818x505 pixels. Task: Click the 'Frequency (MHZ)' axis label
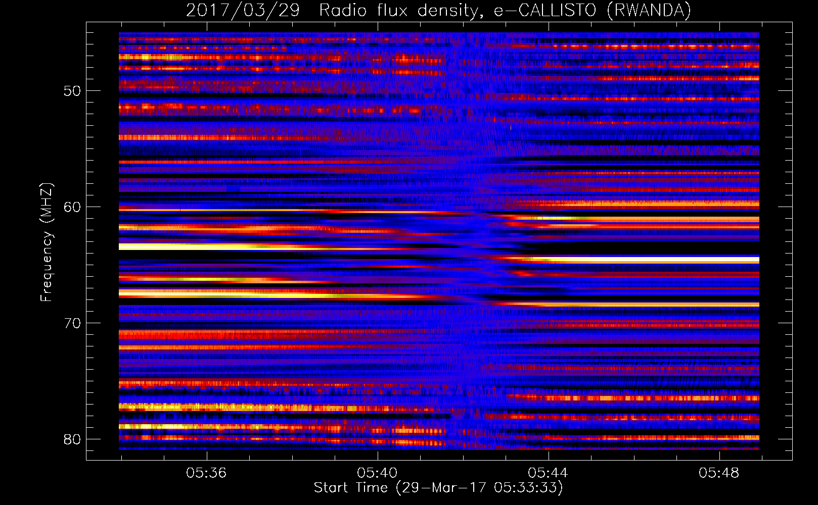pos(47,242)
